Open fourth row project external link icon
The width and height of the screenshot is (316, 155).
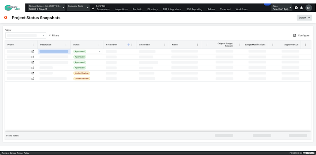point(33,68)
